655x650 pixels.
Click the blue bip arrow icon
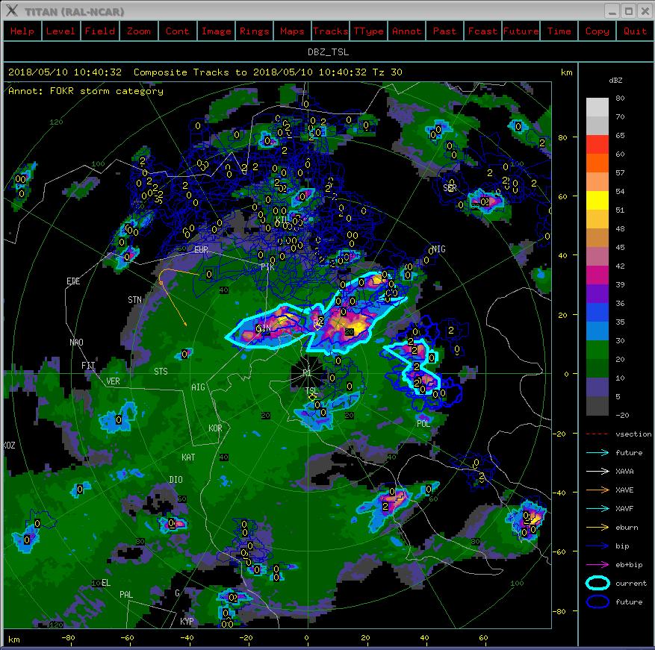point(597,546)
